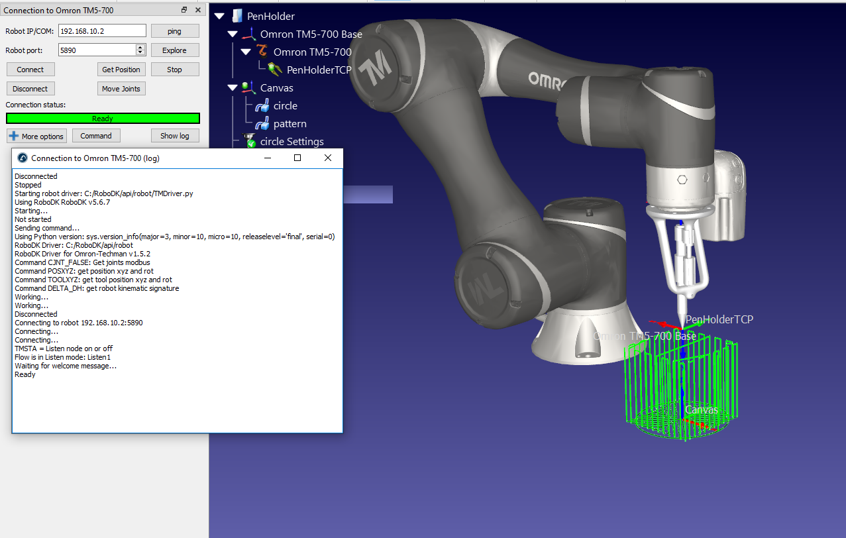This screenshot has height=538, width=846.
Task: Click the Omron TM5-700 robot icon
Action: point(263,52)
